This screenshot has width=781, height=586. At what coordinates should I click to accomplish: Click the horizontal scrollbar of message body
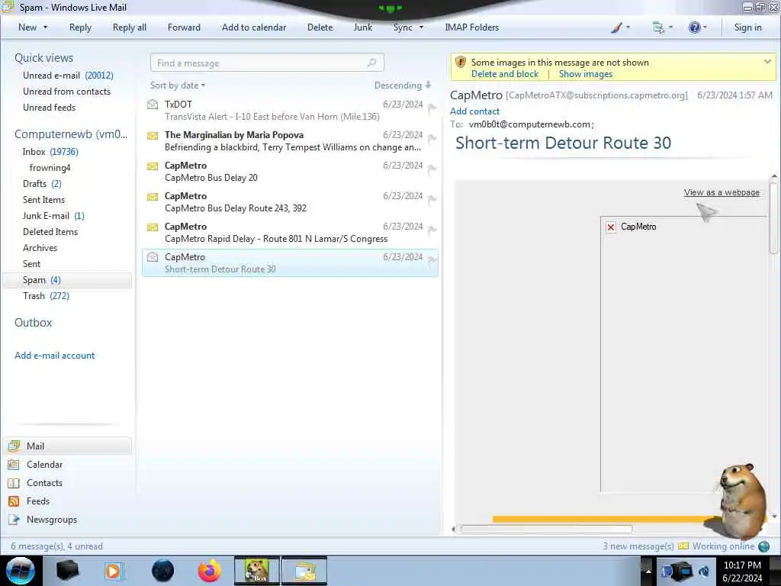(x=546, y=529)
